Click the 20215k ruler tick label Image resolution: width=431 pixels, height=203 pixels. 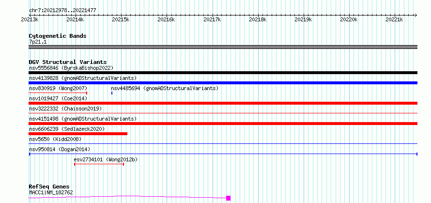click(121, 19)
